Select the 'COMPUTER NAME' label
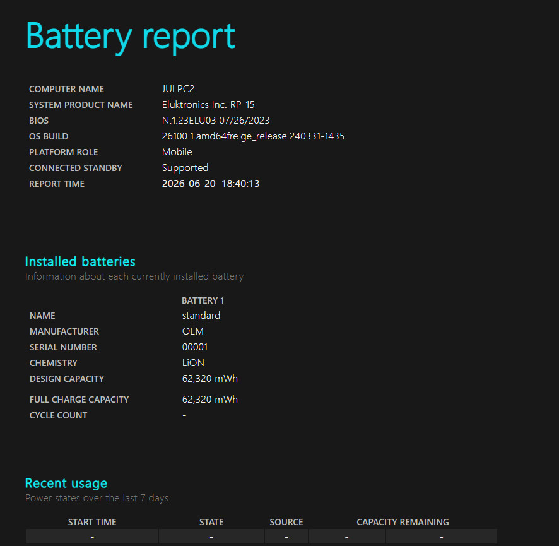This screenshot has width=559, height=546. point(66,89)
